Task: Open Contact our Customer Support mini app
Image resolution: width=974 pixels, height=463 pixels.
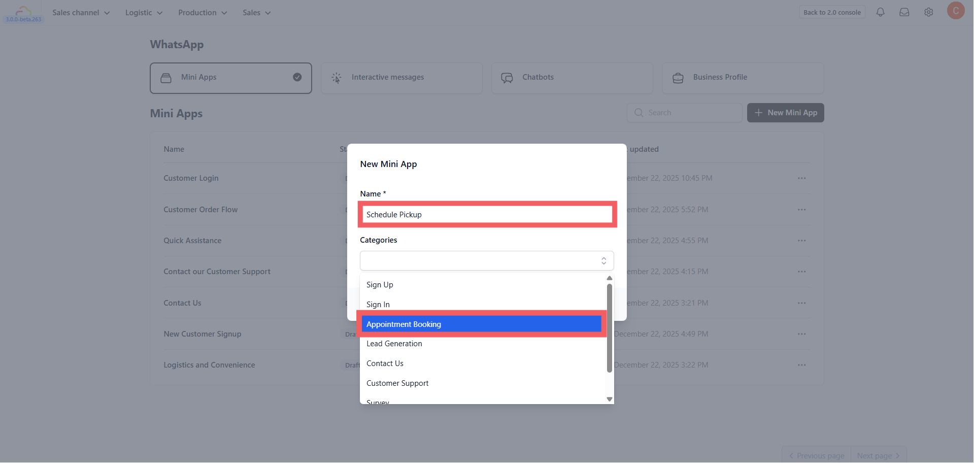Action: tap(217, 272)
